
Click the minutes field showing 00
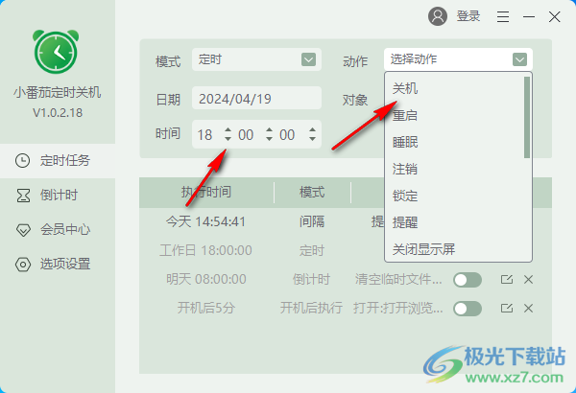246,134
